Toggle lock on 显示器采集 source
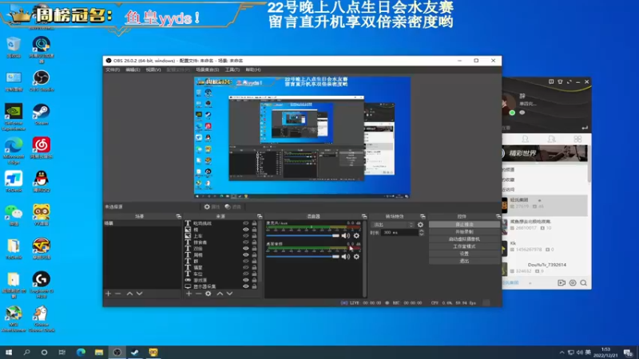 pos(254,286)
